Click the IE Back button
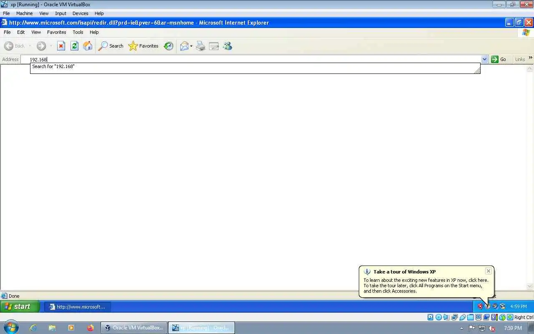The image size is (534, 334). [x=14, y=46]
